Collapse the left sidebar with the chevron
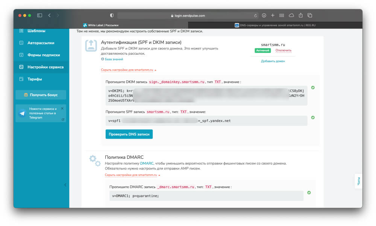The height and width of the screenshot is (226, 376). (x=65, y=185)
